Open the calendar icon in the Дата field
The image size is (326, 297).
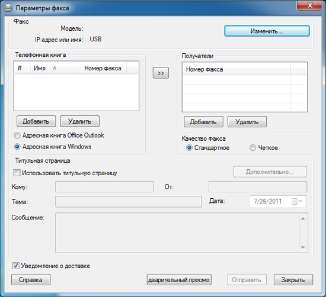click(294, 201)
